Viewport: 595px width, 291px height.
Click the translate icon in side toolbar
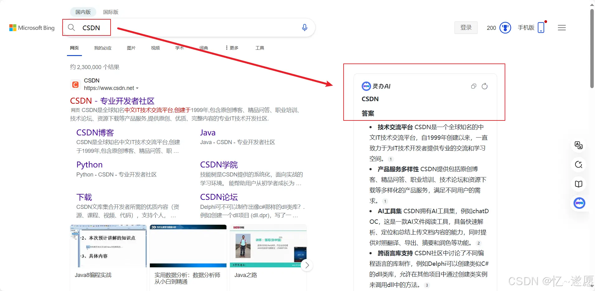[x=578, y=145]
